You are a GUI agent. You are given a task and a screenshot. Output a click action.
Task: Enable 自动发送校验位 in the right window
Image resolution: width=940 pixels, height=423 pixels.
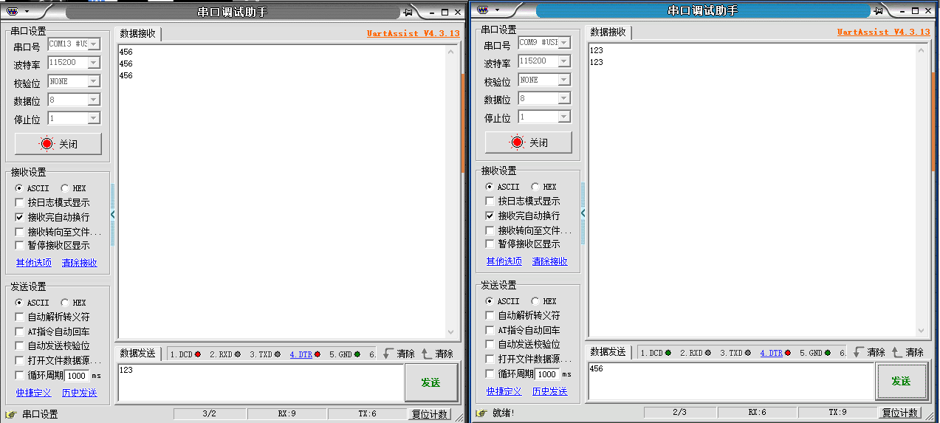point(490,344)
